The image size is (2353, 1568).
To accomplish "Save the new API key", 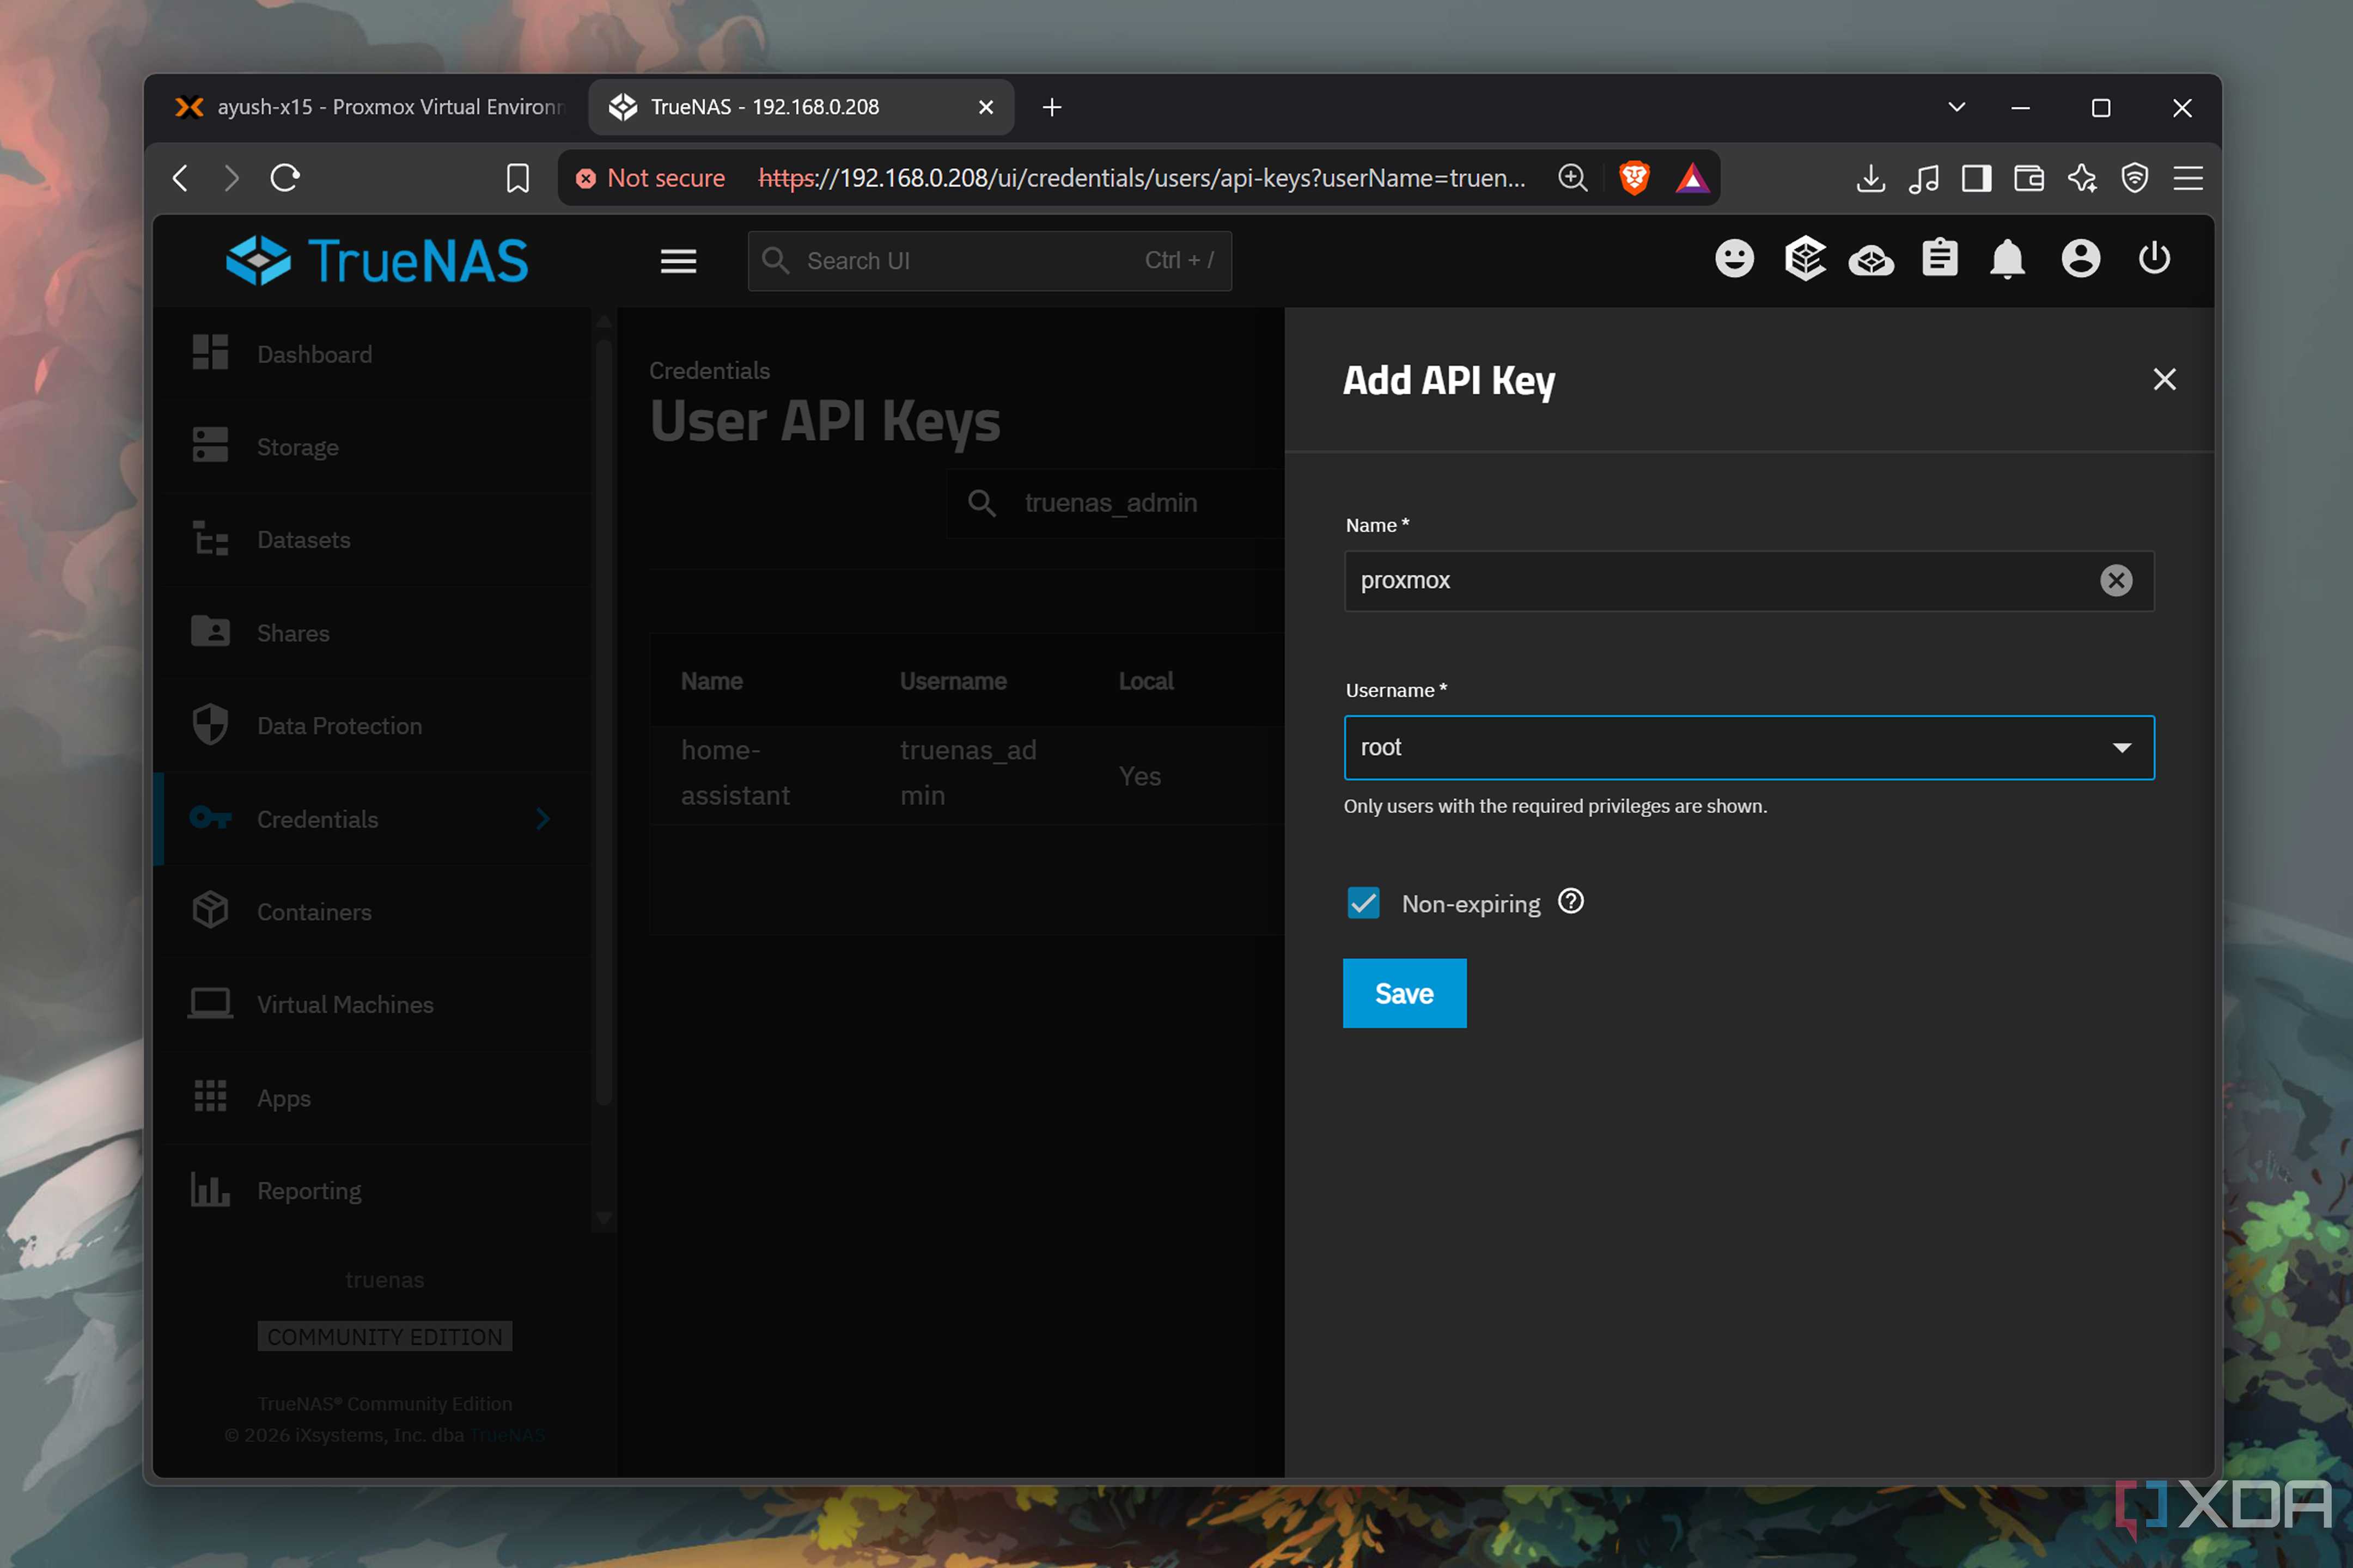I will [x=1404, y=993].
